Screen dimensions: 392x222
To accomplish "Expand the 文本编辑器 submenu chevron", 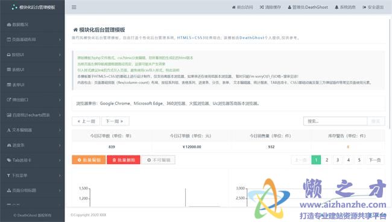I will [60, 130].
